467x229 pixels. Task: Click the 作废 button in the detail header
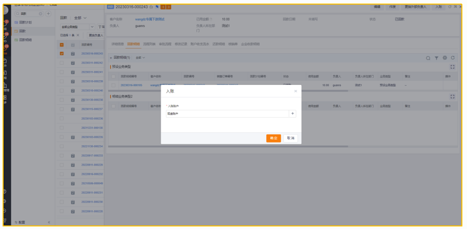[393, 7]
